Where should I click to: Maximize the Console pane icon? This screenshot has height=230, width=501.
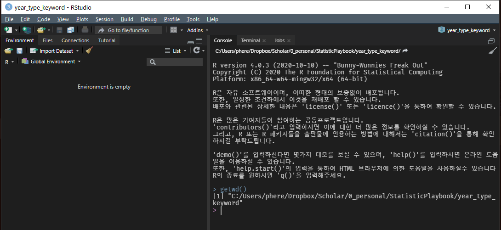pos(491,41)
